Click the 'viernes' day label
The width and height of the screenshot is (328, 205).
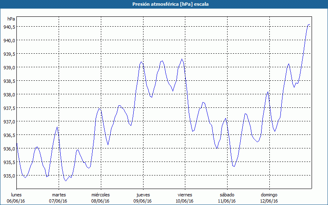[x=185, y=194]
